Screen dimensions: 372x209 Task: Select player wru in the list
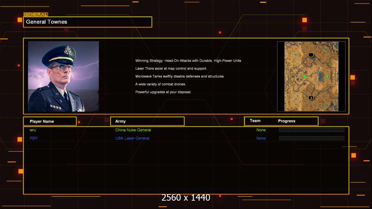[33, 130]
